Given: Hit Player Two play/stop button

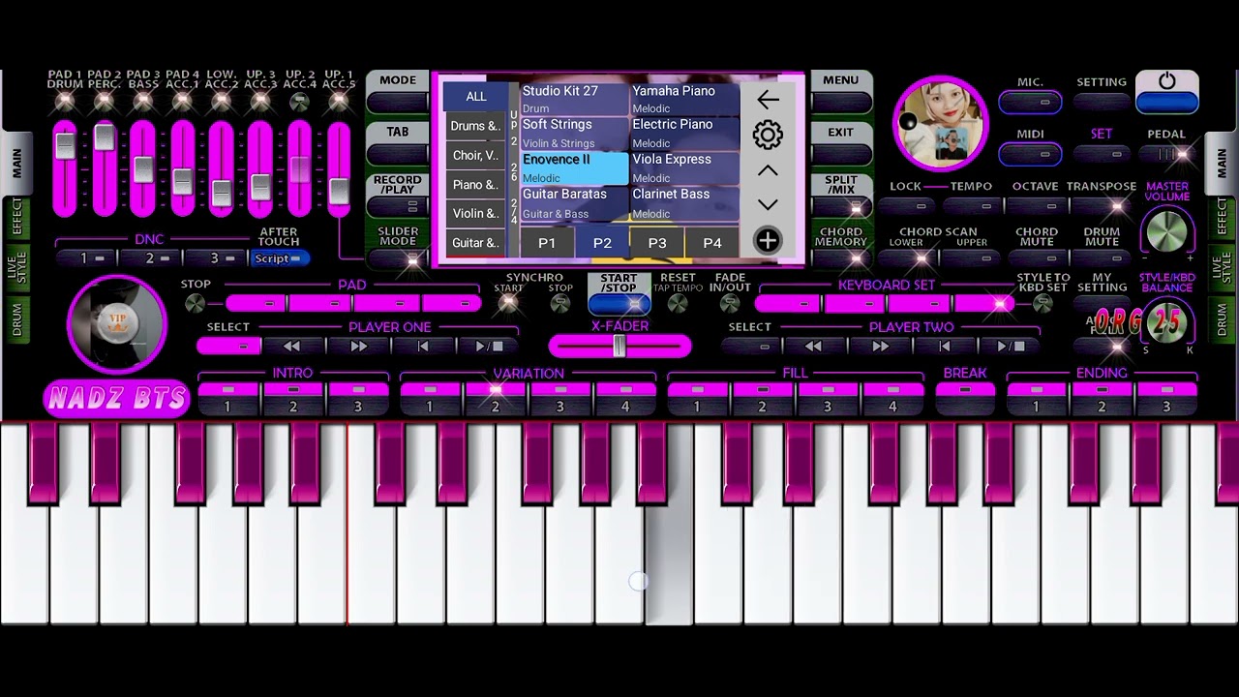Looking at the screenshot, I should [x=1010, y=346].
